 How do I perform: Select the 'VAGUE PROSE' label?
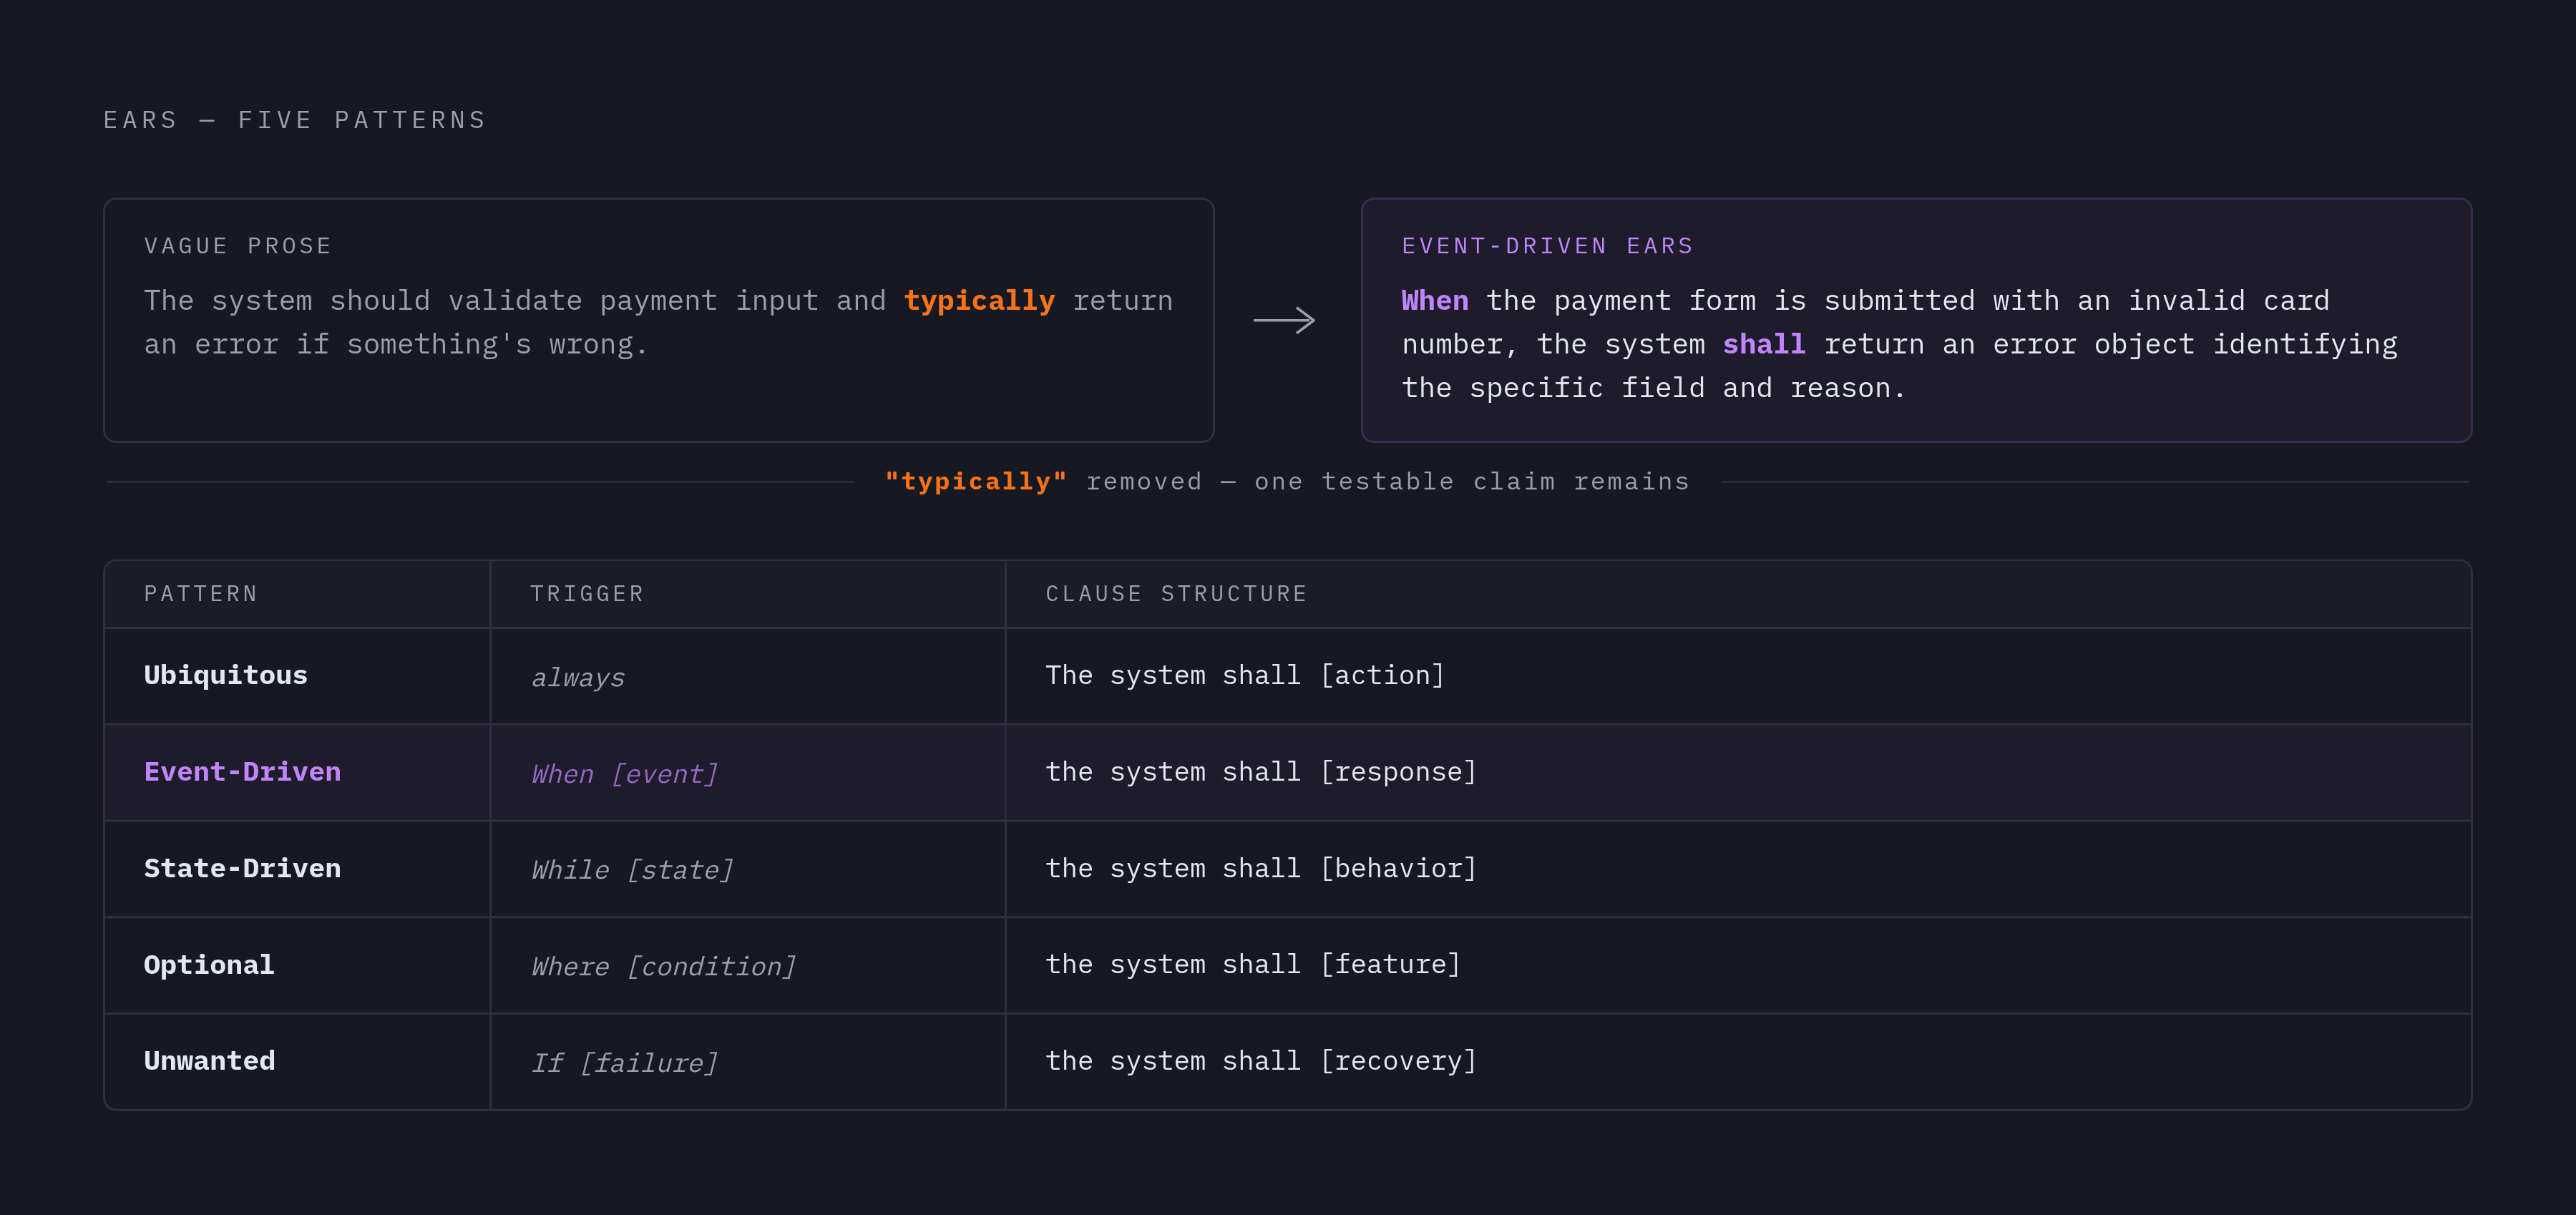pyautogui.click(x=238, y=246)
